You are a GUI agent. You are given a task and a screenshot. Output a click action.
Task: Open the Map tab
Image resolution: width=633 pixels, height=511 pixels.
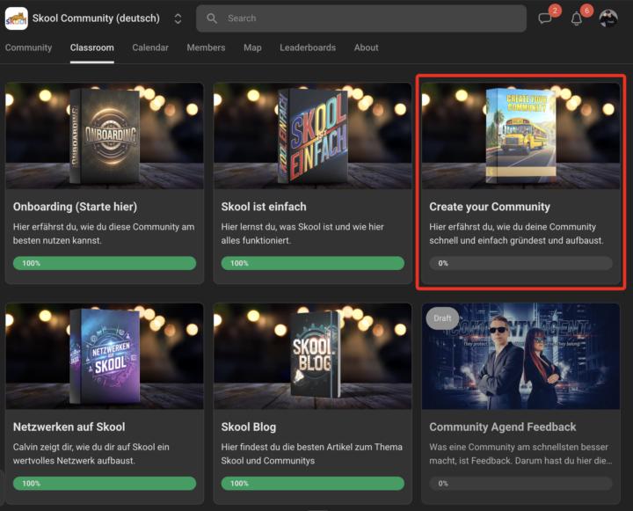point(252,47)
